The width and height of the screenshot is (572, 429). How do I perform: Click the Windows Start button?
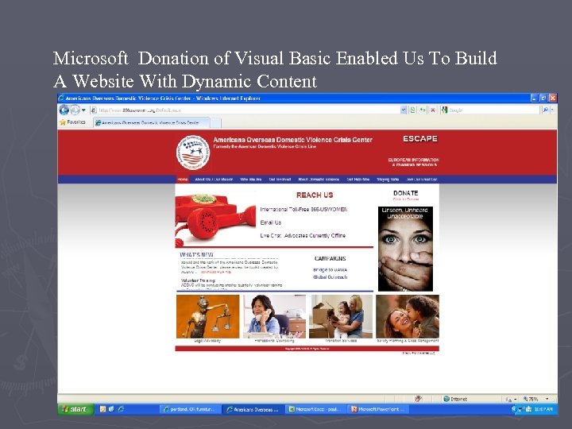click(x=76, y=409)
